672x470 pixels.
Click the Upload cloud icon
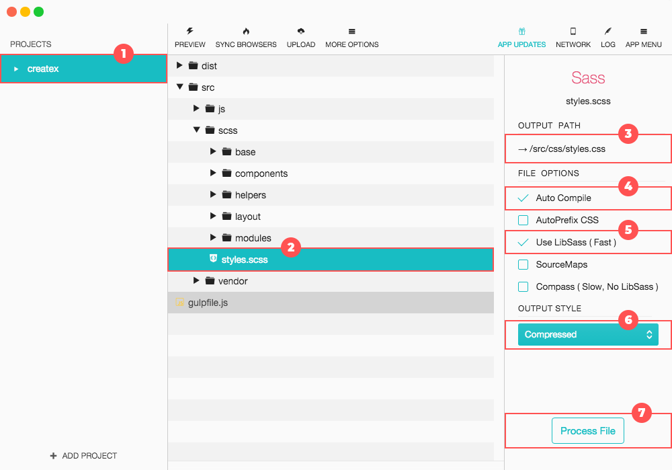[301, 32]
